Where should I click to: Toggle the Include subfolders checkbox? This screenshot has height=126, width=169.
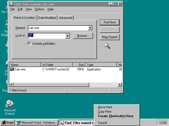tap(30, 44)
